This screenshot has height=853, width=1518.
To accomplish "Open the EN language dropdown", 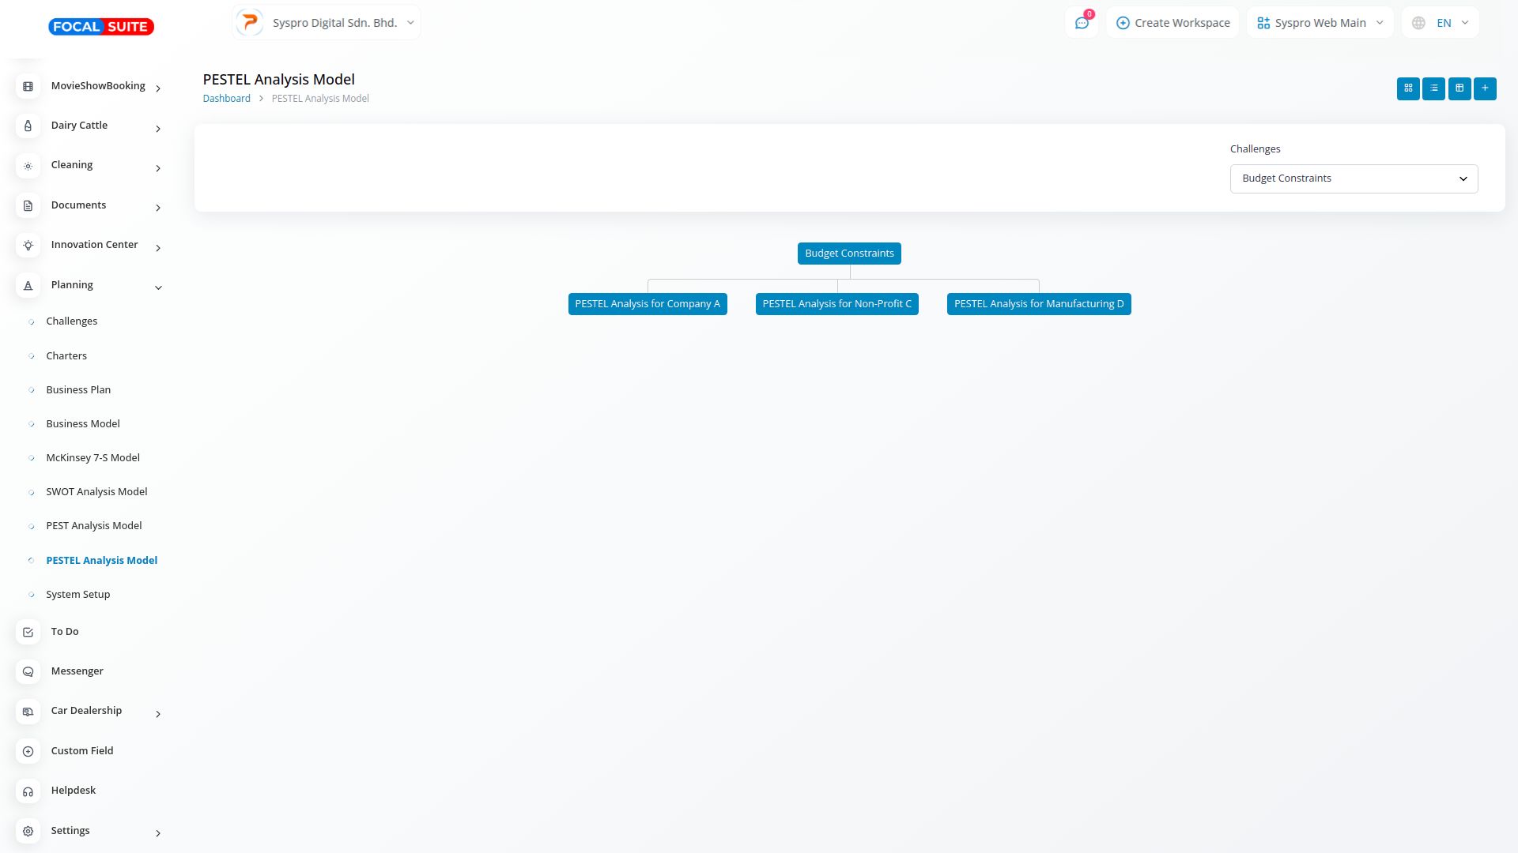I will point(1441,23).
